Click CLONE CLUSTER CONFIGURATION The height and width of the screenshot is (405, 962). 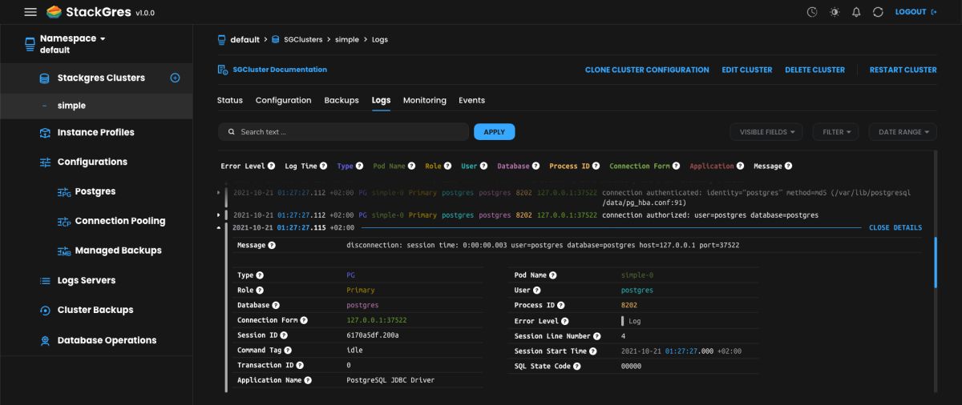(647, 70)
